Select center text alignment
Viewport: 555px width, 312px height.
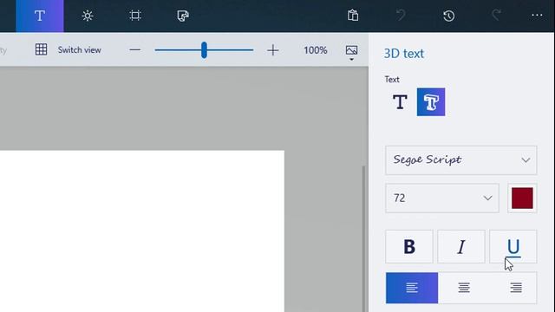[x=464, y=288]
